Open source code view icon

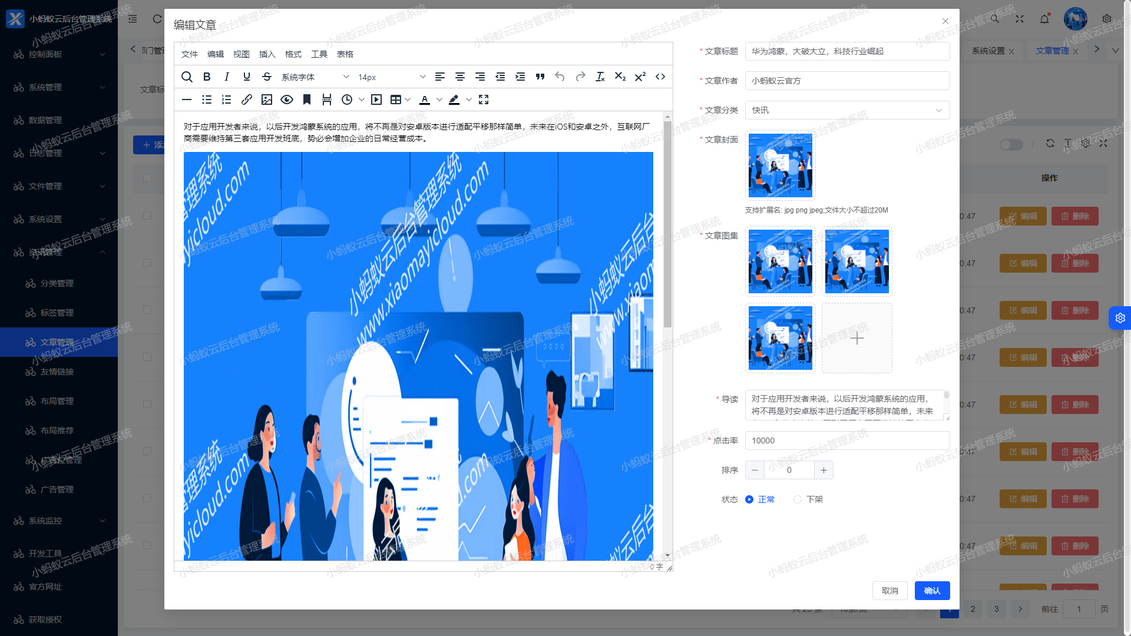(x=660, y=77)
